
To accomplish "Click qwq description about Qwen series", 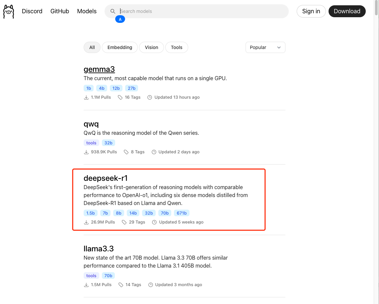I will [141, 133].
